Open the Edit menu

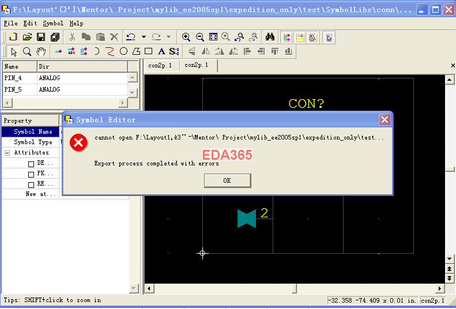[x=30, y=23]
